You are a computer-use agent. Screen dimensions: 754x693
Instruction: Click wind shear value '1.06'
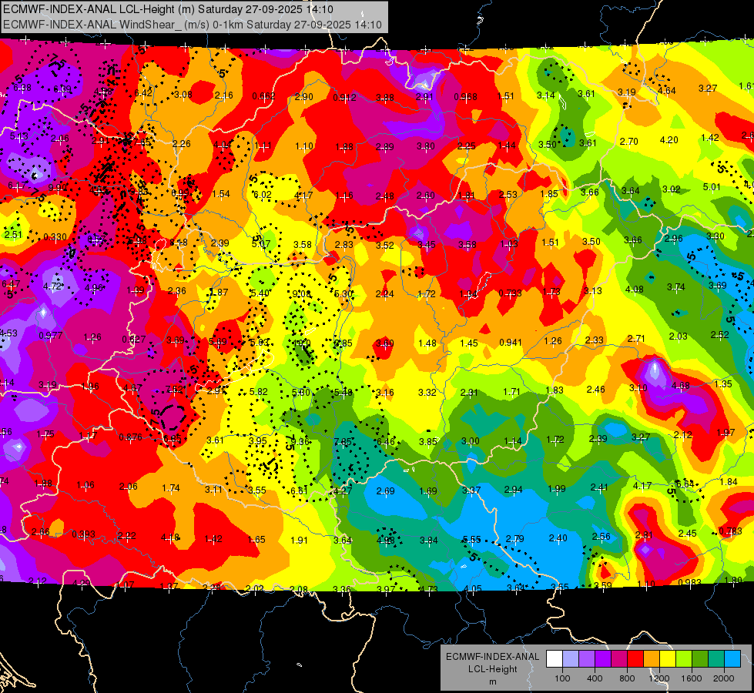(x=85, y=485)
